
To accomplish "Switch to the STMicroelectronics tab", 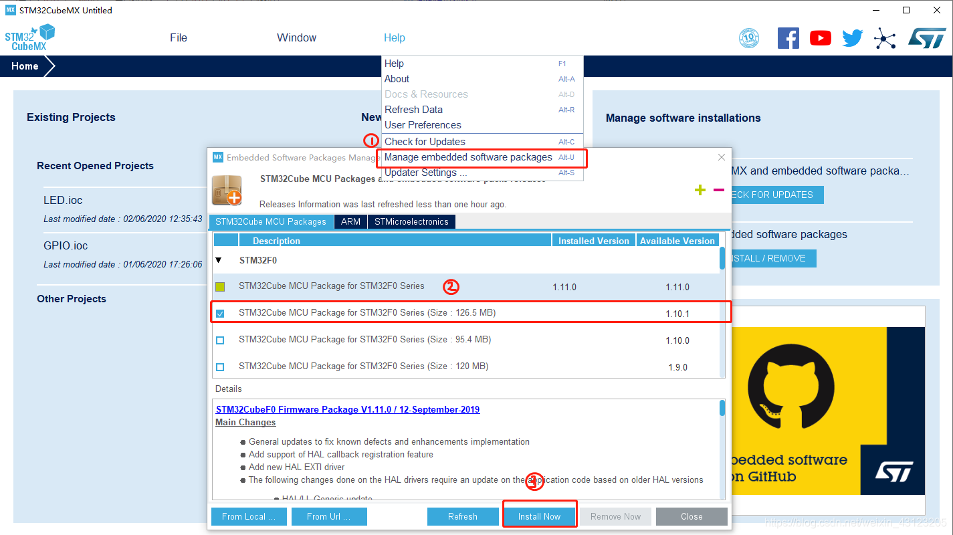I will [x=411, y=221].
